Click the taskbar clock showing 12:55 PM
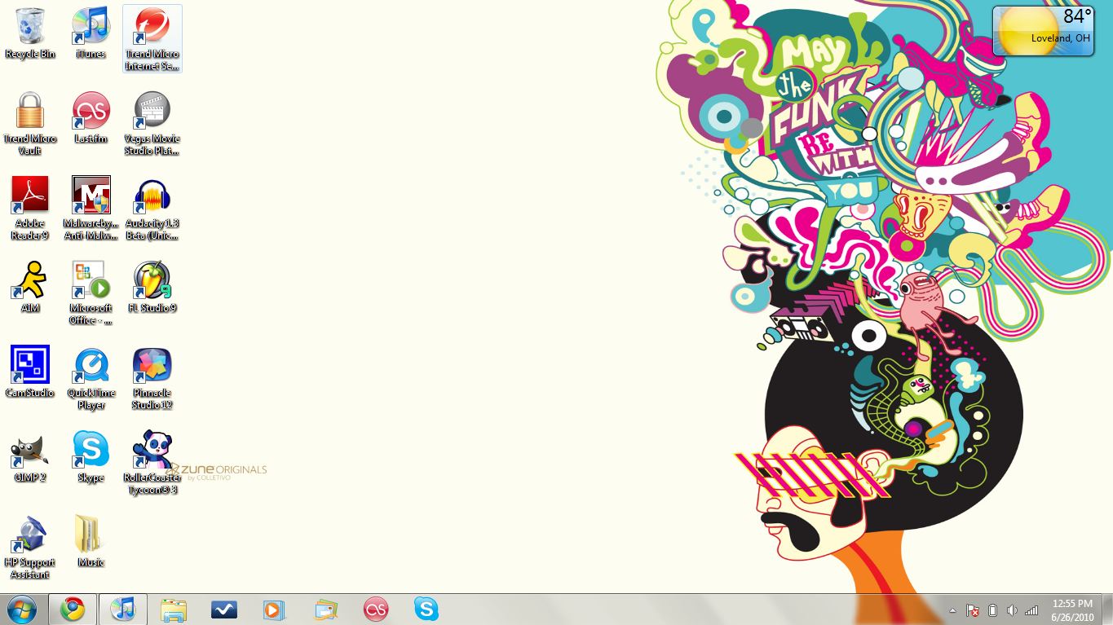Viewport: 1113px width, 625px height. click(x=1072, y=610)
